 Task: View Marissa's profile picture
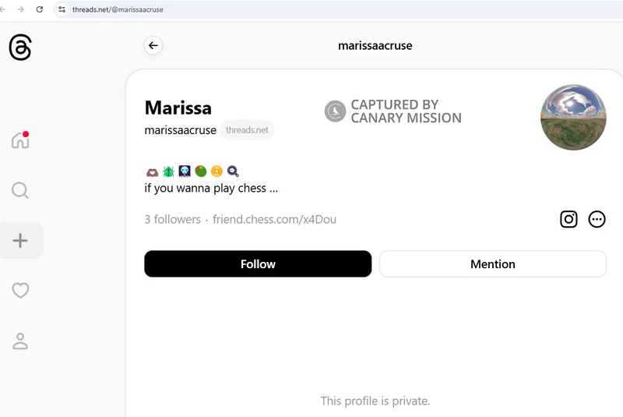pos(573,117)
